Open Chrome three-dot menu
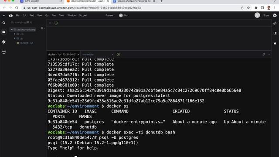Viewport: 279px width, 157px height. pyautogui.click(x=275, y=8)
